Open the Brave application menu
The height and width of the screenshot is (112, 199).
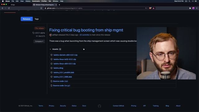click(7, 1)
